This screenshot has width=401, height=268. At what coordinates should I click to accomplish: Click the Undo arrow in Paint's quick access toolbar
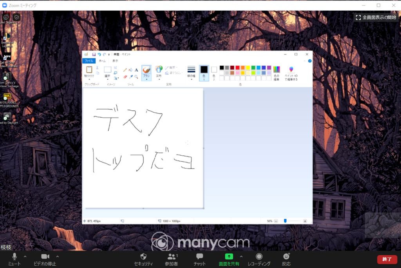[x=99, y=54]
